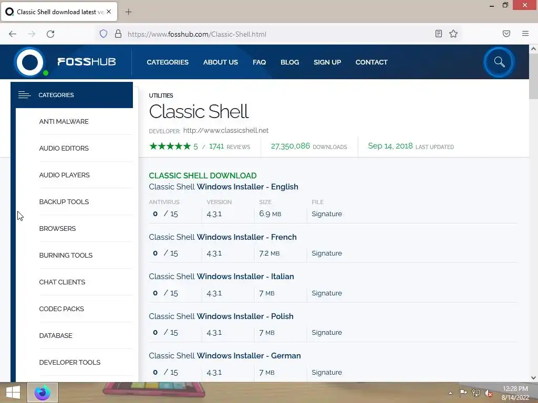Open the 1741 REVIEWS link
The height and width of the screenshot is (403, 538).
[230, 147]
